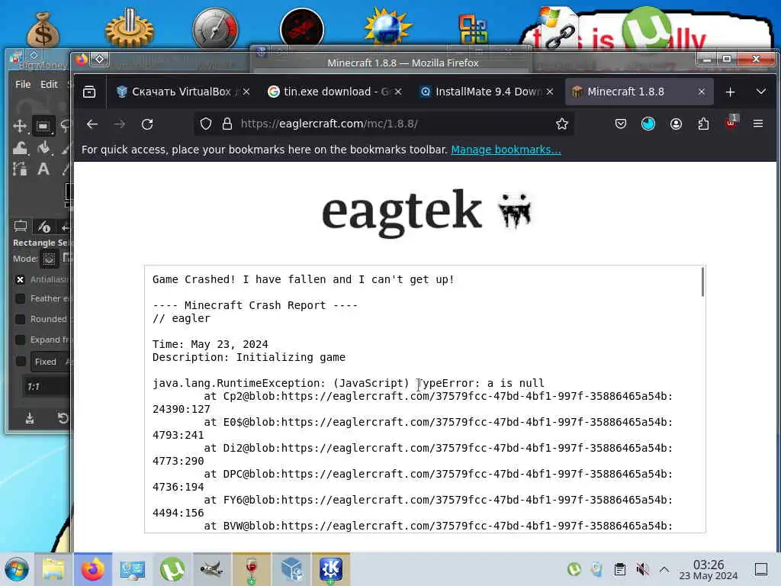Click the red uBlock extension icon
781x586 pixels.
(731, 123)
